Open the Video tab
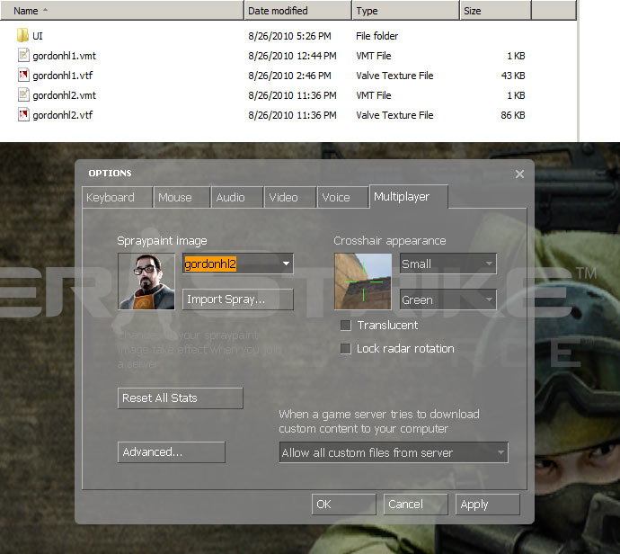The image size is (620, 554). pyautogui.click(x=283, y=198)
